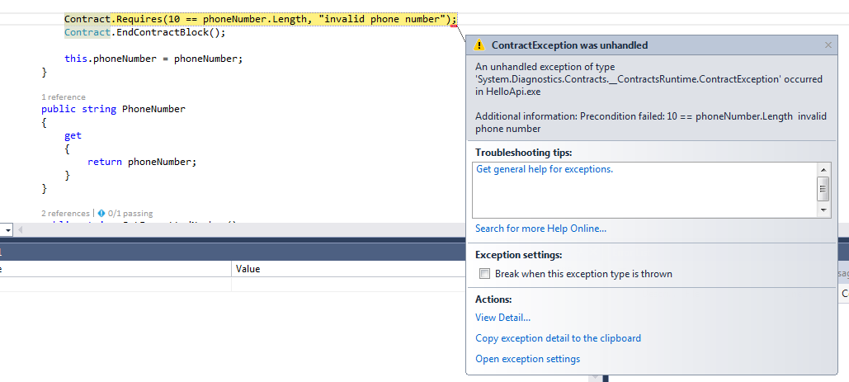This screenshot has width=849, height=382.
Task: Click the horizontal scroll left arrow of editor
Action: [21, 229]
